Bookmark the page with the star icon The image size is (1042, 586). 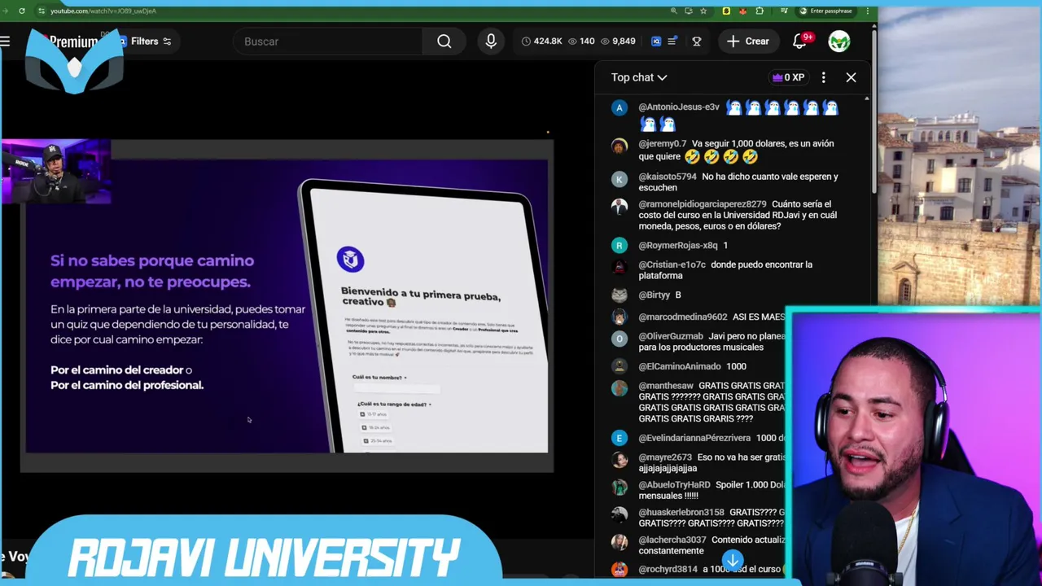(703, 11)
